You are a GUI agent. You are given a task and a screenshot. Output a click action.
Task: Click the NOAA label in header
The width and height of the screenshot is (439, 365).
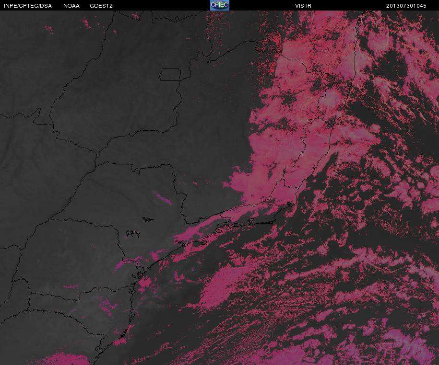pyautogui.click(x=71, y=6)
